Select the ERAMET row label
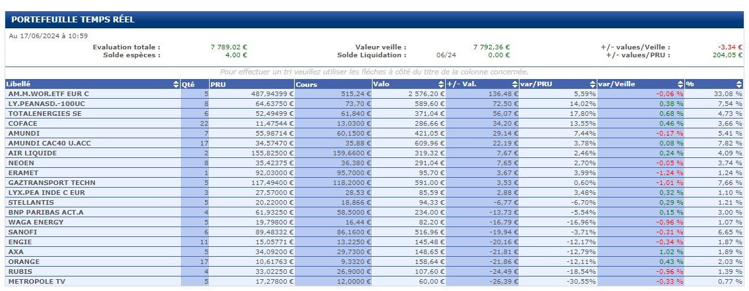Screen dimensions: 749x291 coord(23,172)
